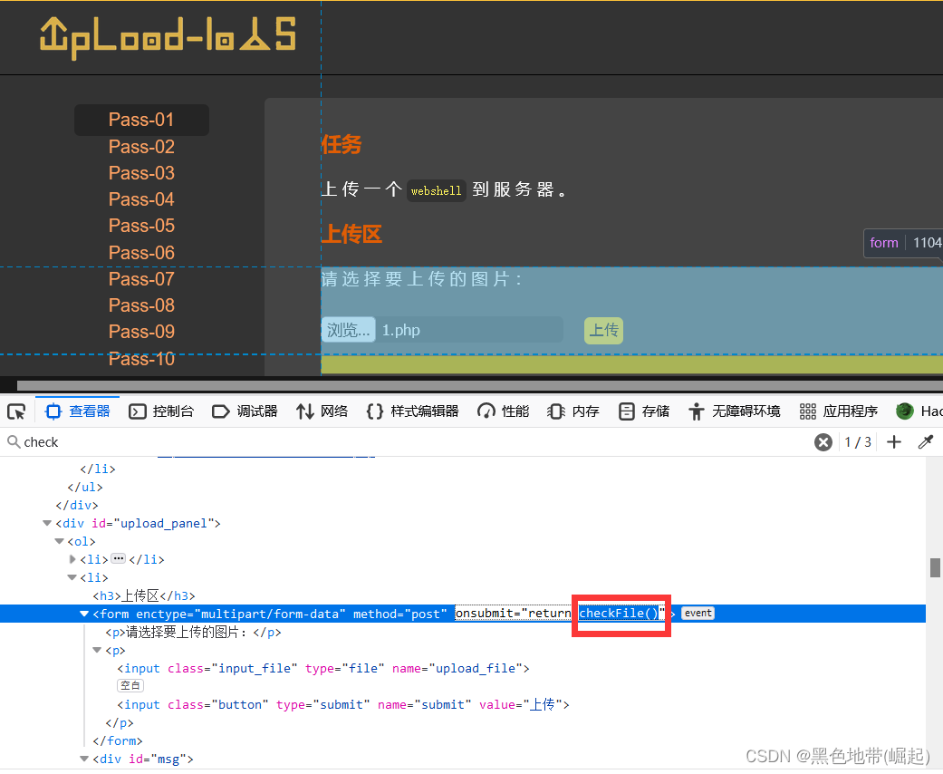943x774 pixels.
Task: Select the p 请选择要上传的图片 node
Action: (193, 633)
